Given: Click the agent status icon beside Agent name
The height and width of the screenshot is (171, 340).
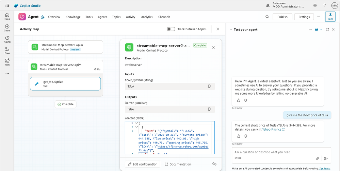Looking at the screenshot, I should pyautogui.click(x=43, y=17).
